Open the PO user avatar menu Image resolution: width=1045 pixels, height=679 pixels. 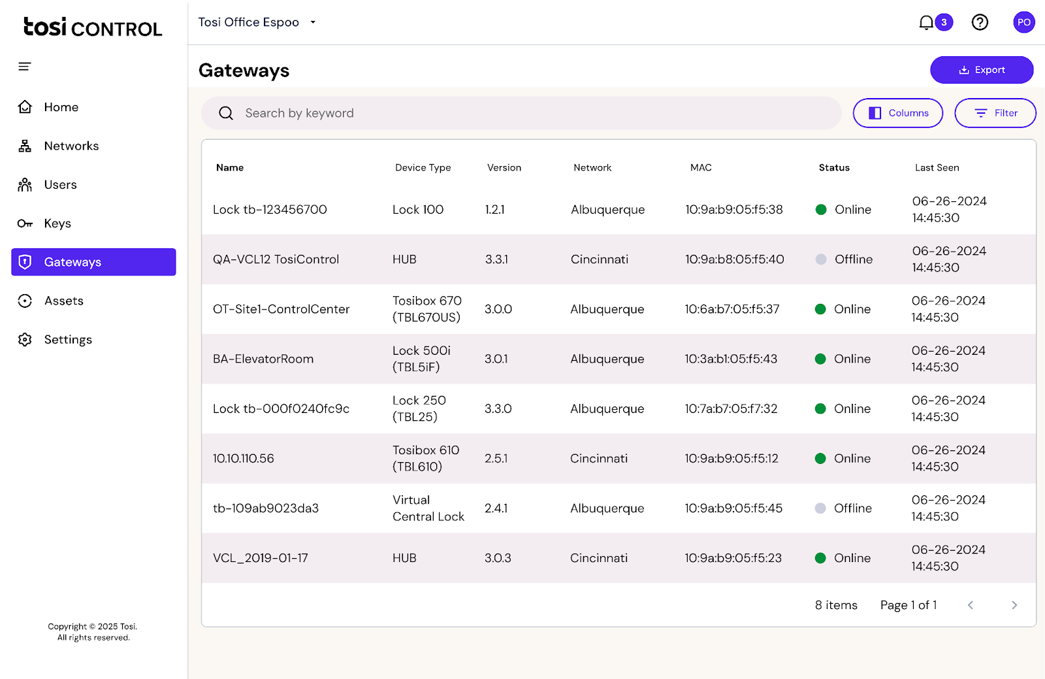click(1024, 22)
